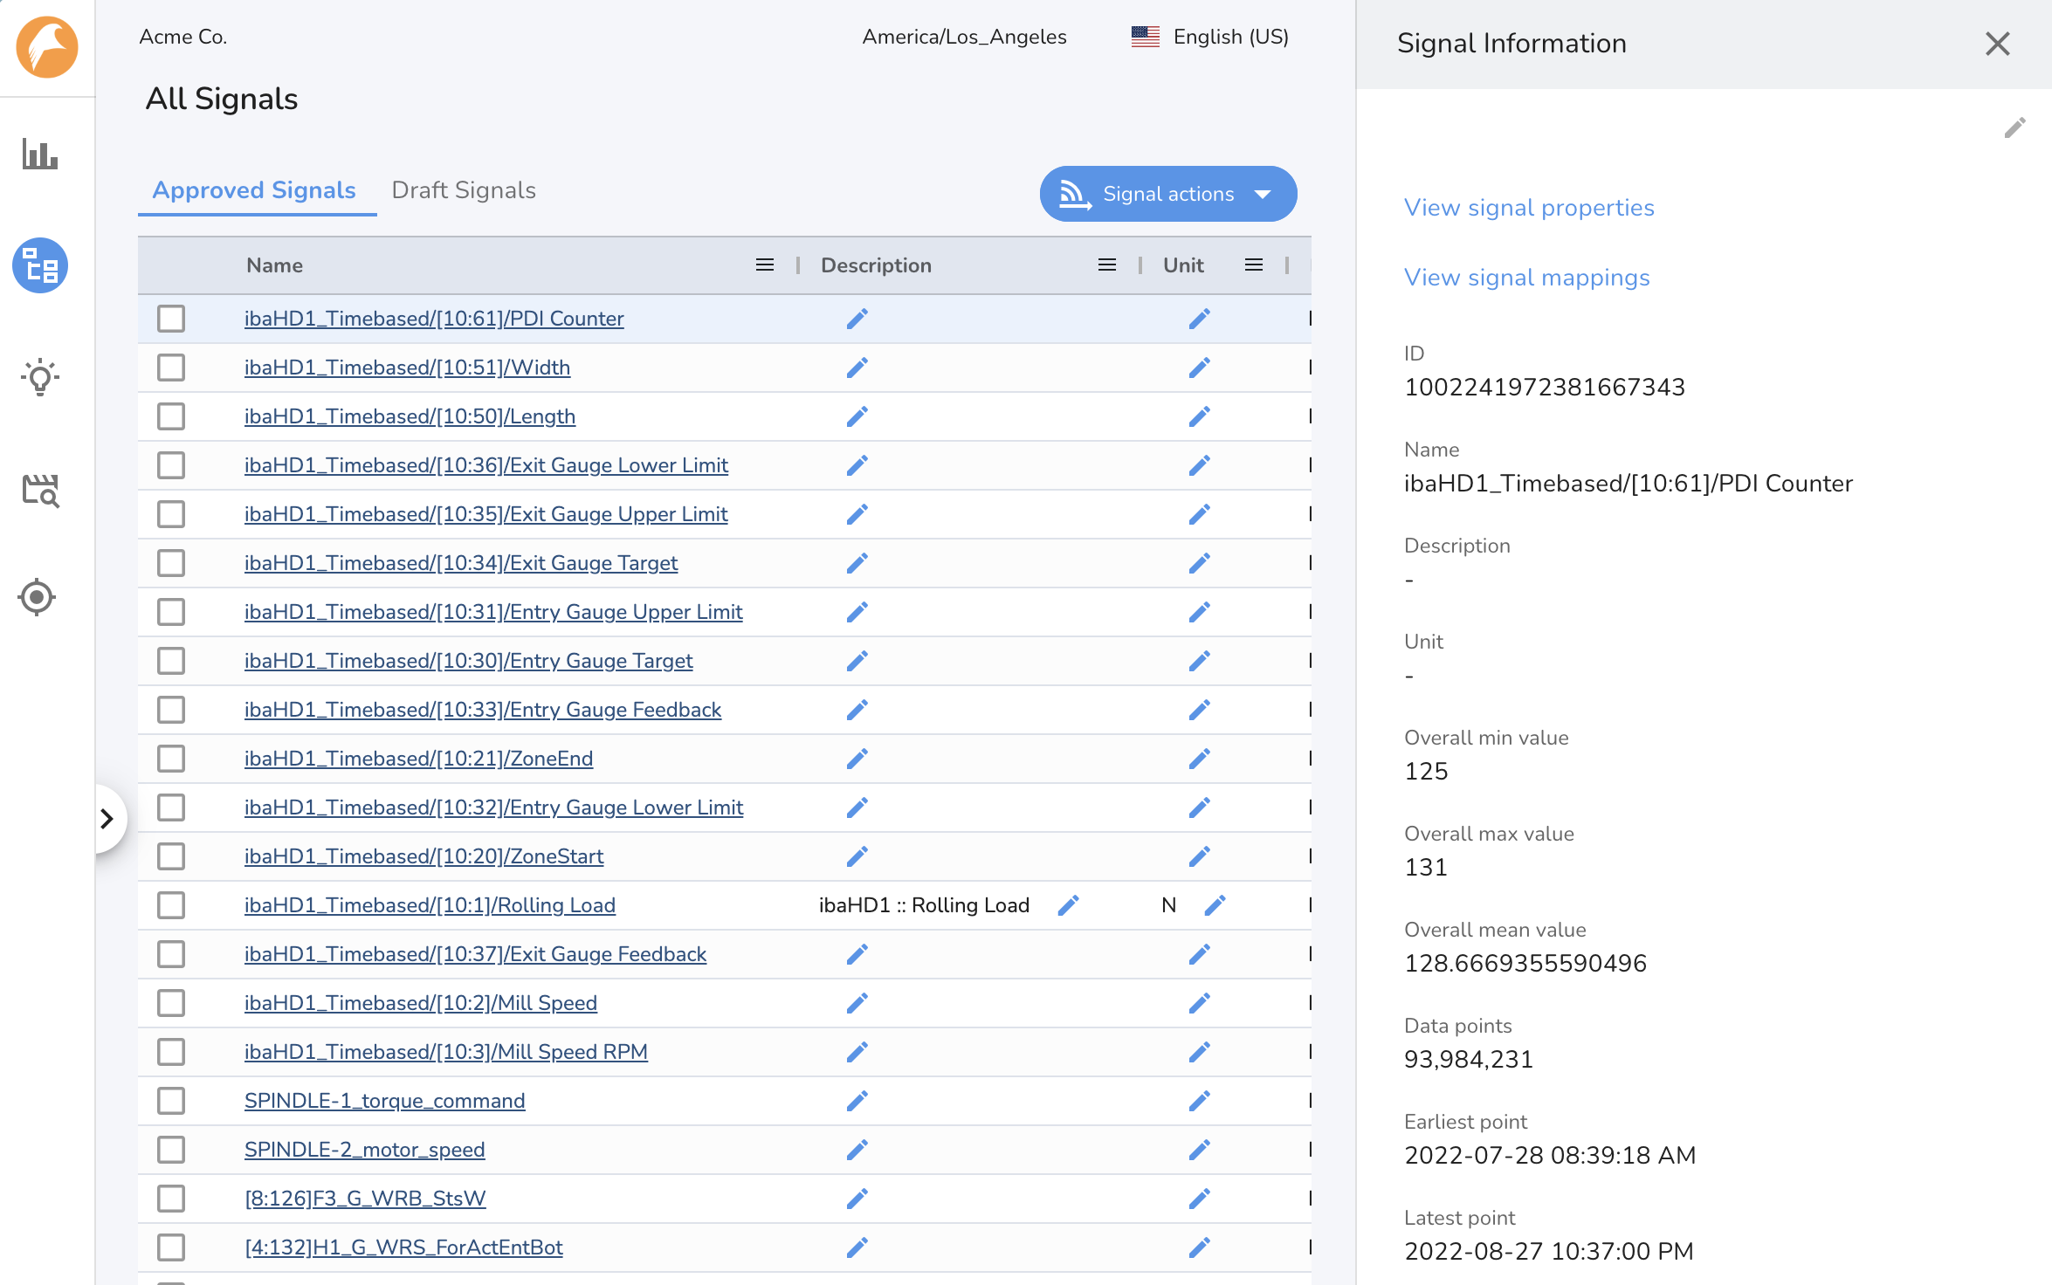Switch to Draft Signals tab

(x=464, y=190)
